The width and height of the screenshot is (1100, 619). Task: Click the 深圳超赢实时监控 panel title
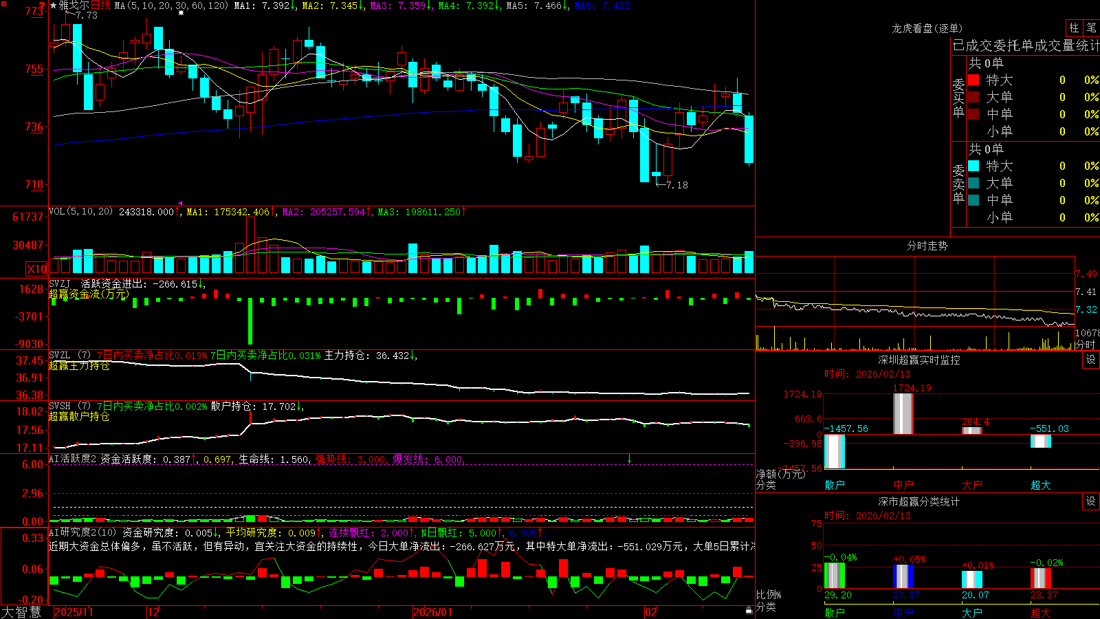pos(919,360)
